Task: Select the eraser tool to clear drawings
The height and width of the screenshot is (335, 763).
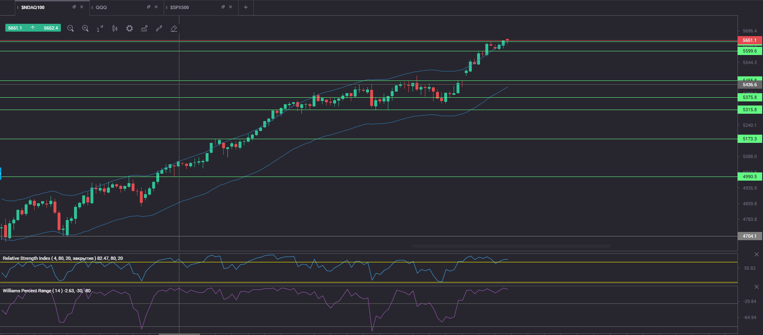Action: (x=174, y=28)
